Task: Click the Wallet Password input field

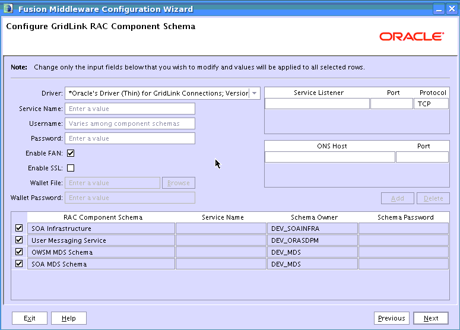Action: click(130, 198)
